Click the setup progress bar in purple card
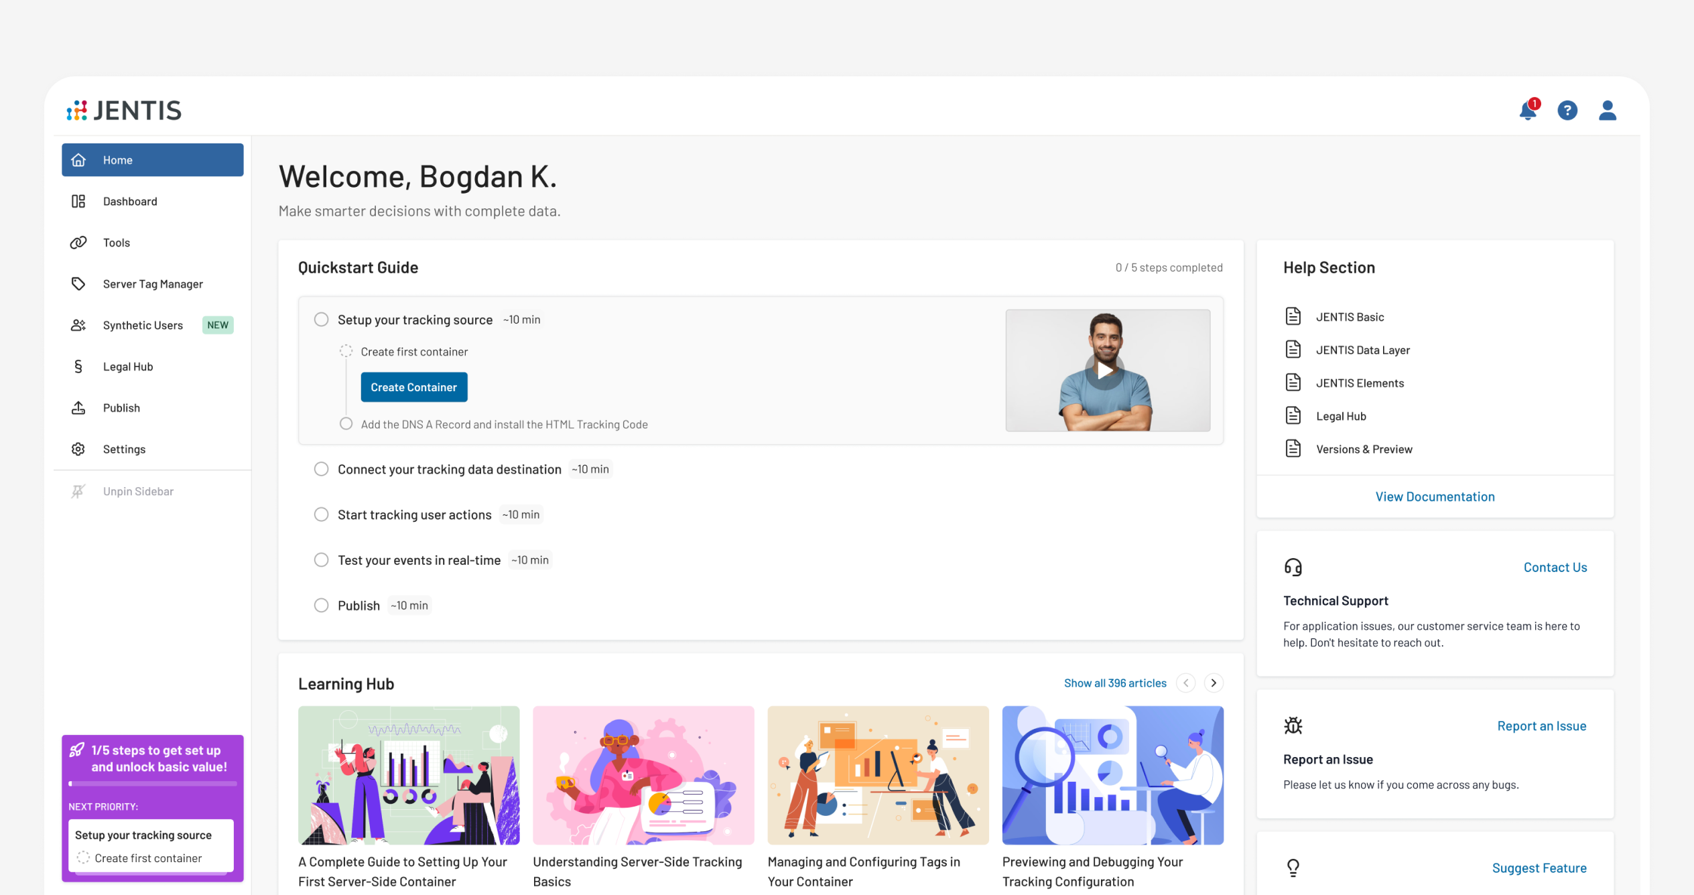 pos(153,783)
